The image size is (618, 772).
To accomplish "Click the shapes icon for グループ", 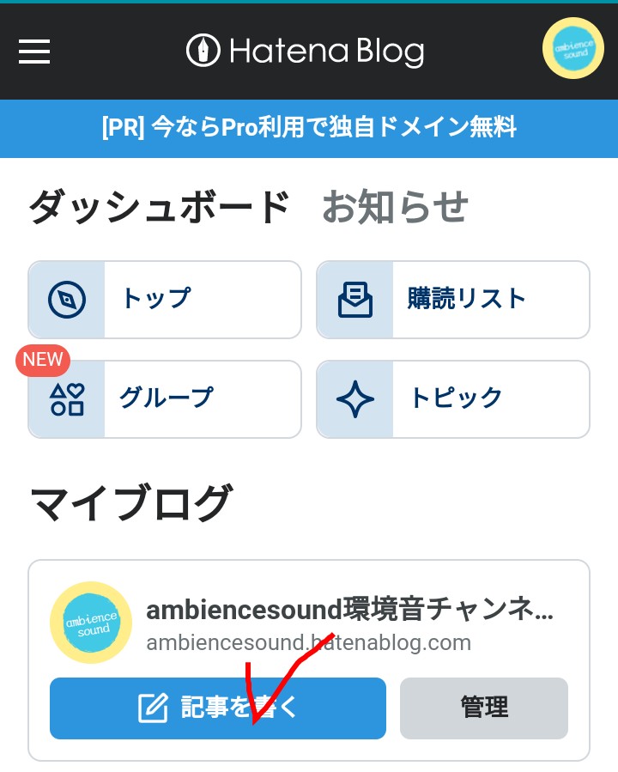I will click(67, 399).
